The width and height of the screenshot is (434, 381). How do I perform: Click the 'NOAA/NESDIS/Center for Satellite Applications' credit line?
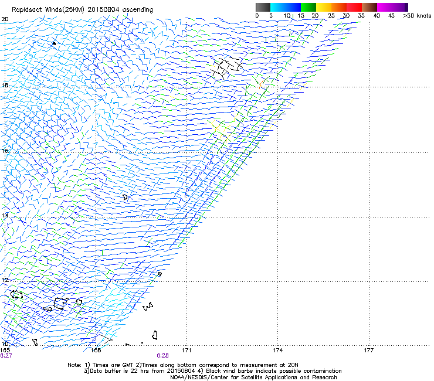pyautogui.click(x=253, y=377)
